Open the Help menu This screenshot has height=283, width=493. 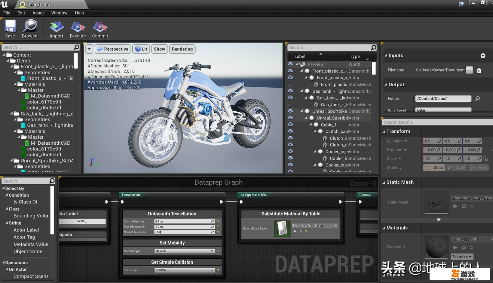click(79, 13)
